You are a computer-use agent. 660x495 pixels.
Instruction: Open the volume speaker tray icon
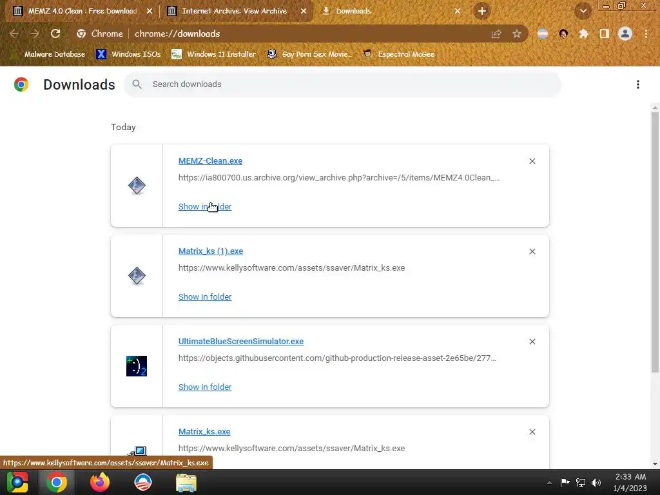tap(596, 482)
